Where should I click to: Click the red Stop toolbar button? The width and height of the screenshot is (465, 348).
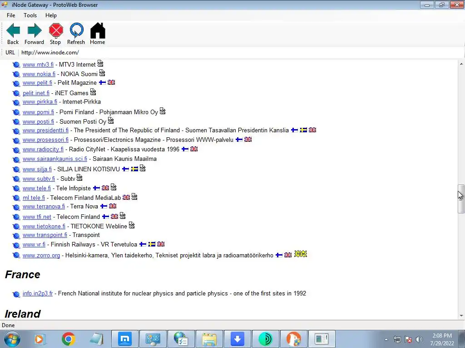56,34
